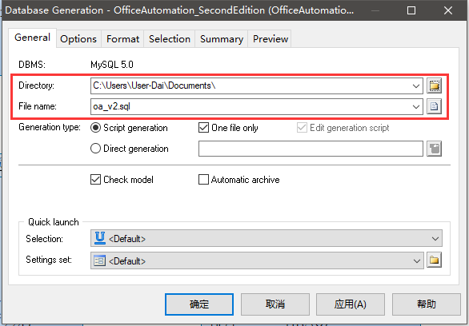The image size is (469, 326).
Task: Click the 确定 confirm button
Action: 199,304
